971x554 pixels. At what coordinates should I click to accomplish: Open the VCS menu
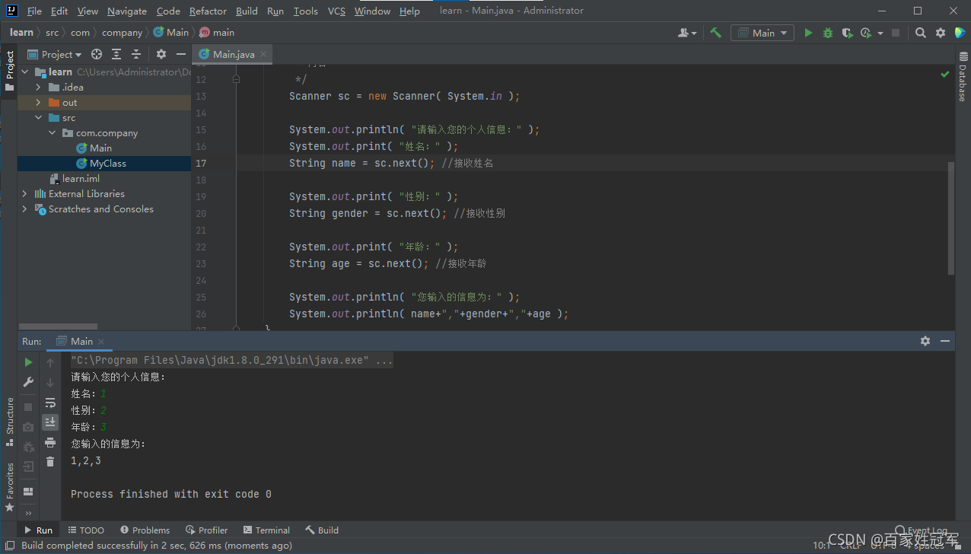336,11
